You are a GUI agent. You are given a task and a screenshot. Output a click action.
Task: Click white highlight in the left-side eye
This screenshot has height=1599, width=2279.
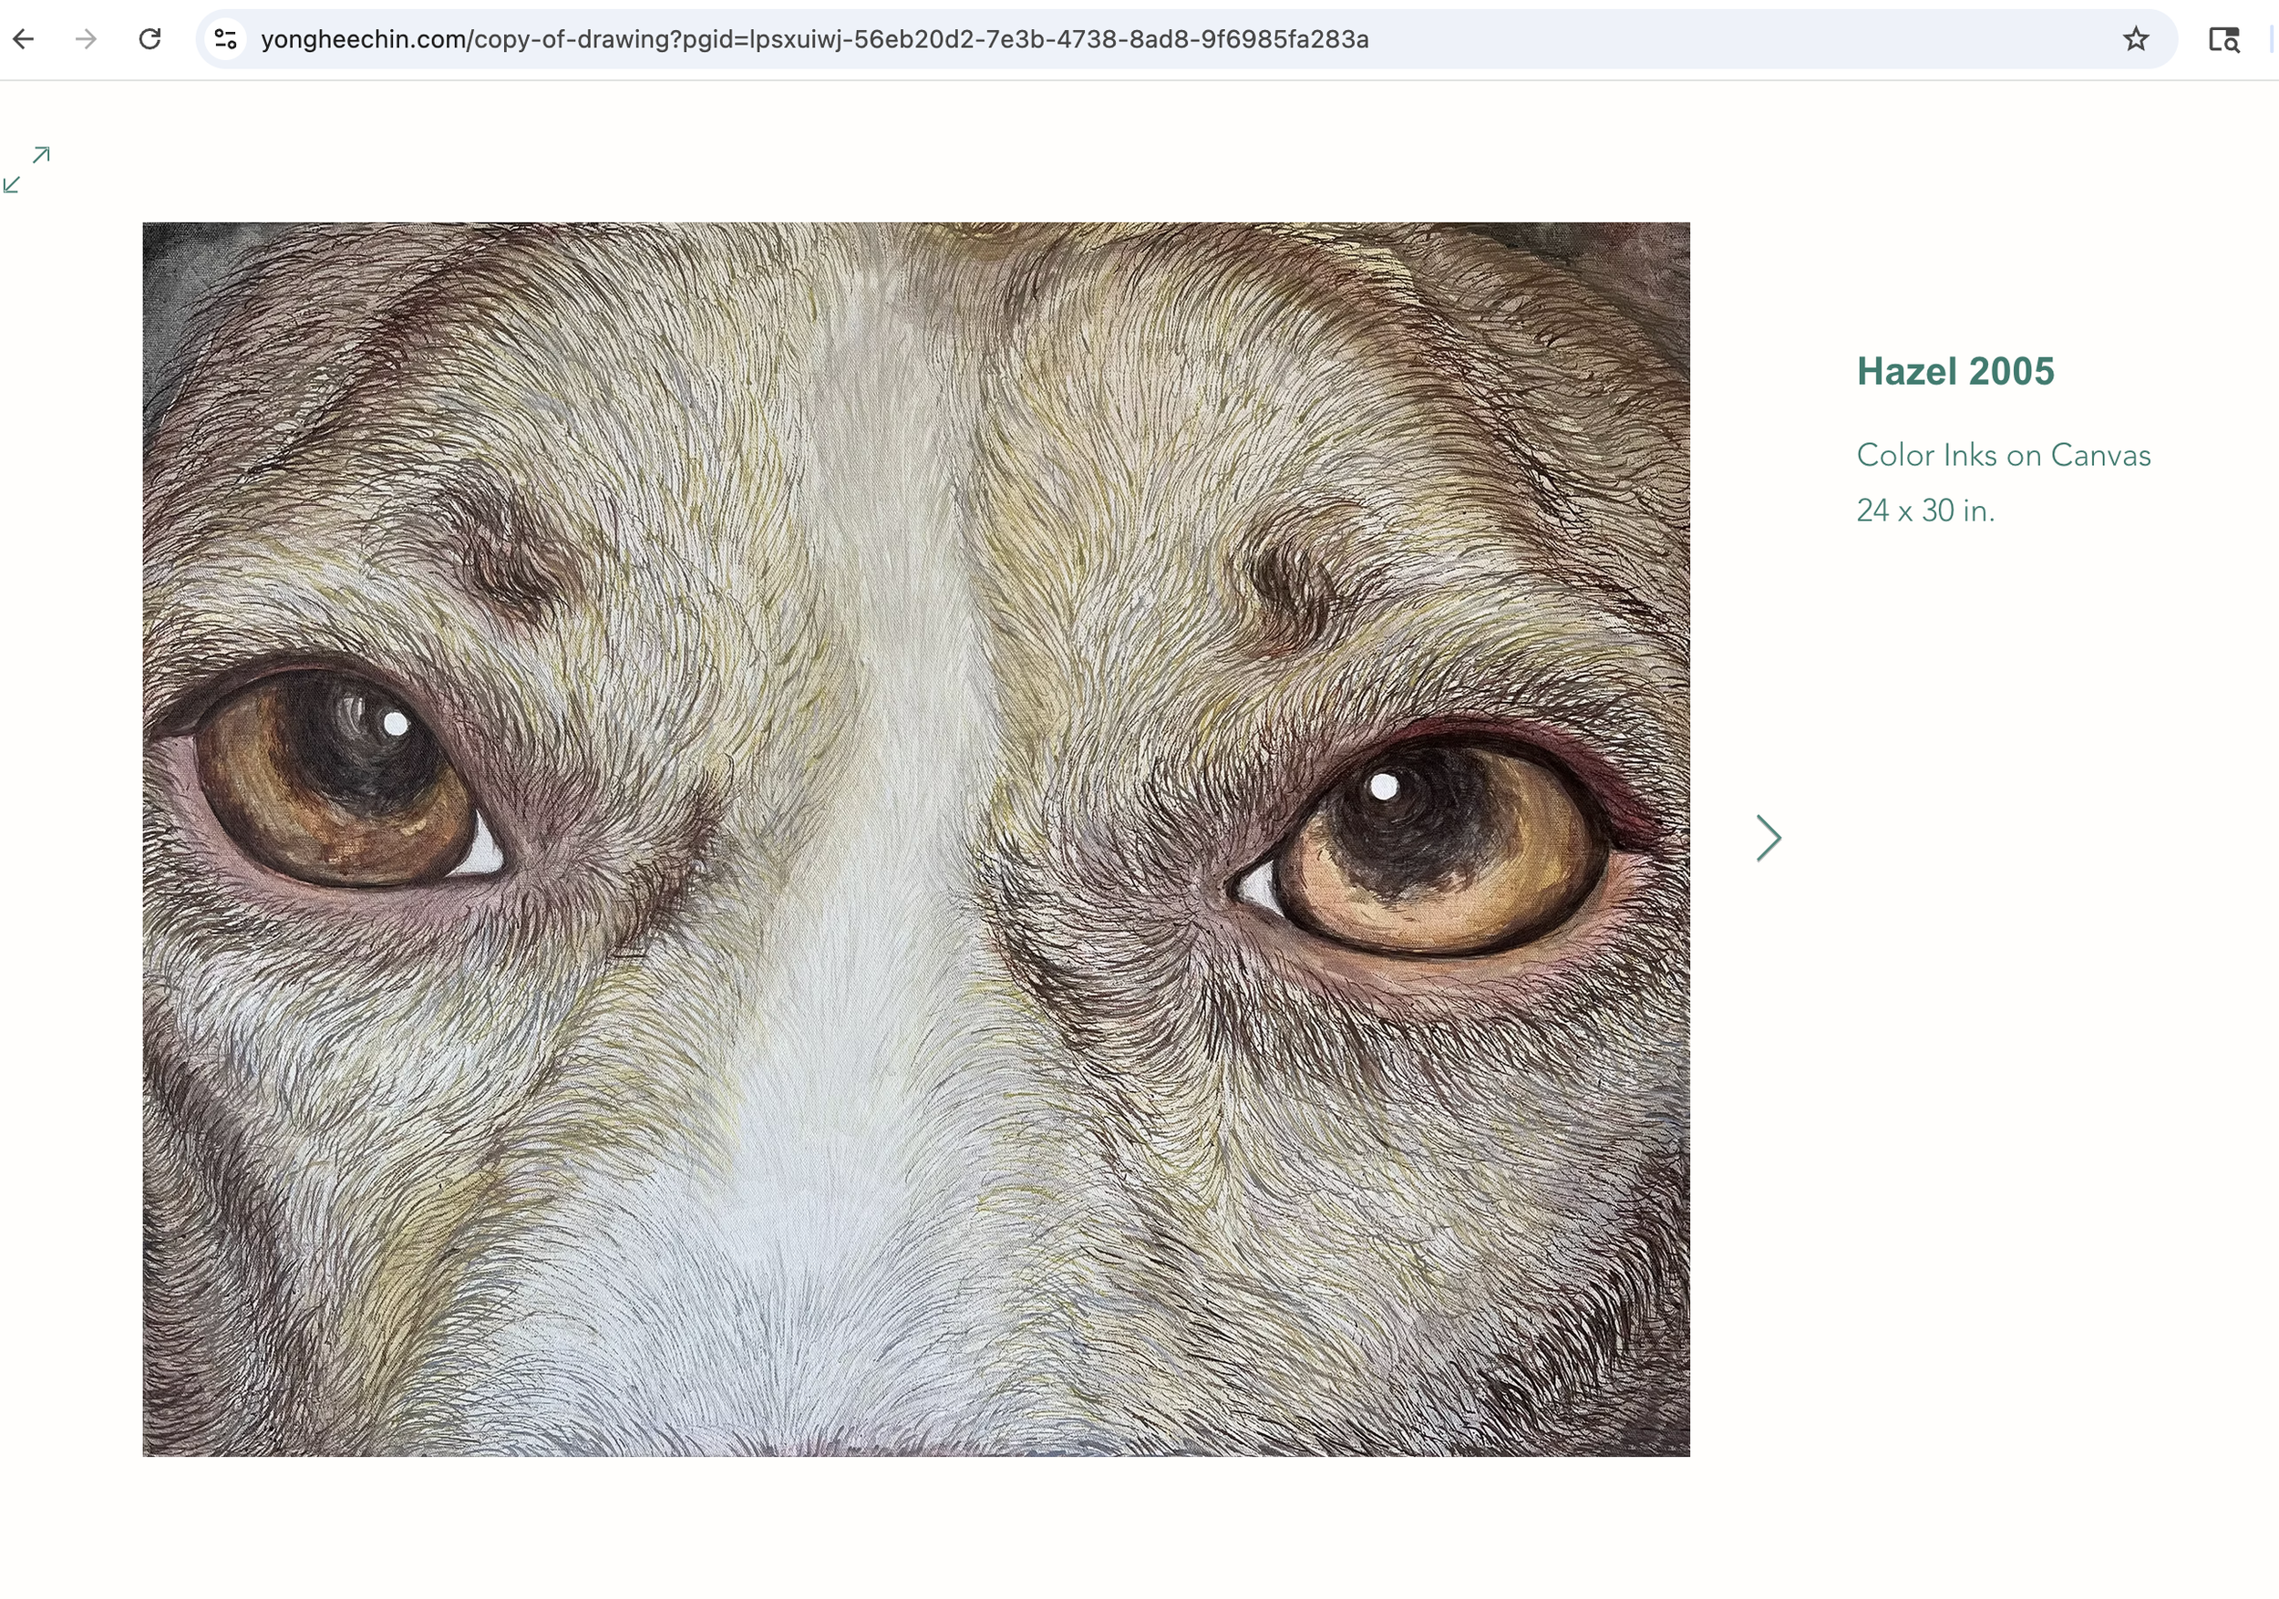pos(395,725)
